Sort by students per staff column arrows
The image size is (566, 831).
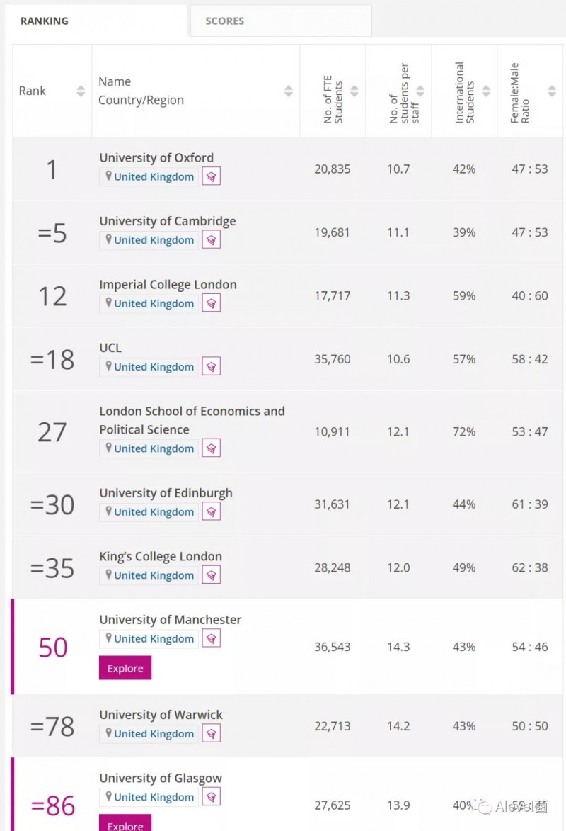pyautogui.click(x=420, y=91)
